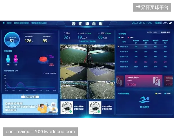This screenshot has height=139, width=174.
Task: Click the 性别/年龄 section heading
Action: (x=8, y=51)
